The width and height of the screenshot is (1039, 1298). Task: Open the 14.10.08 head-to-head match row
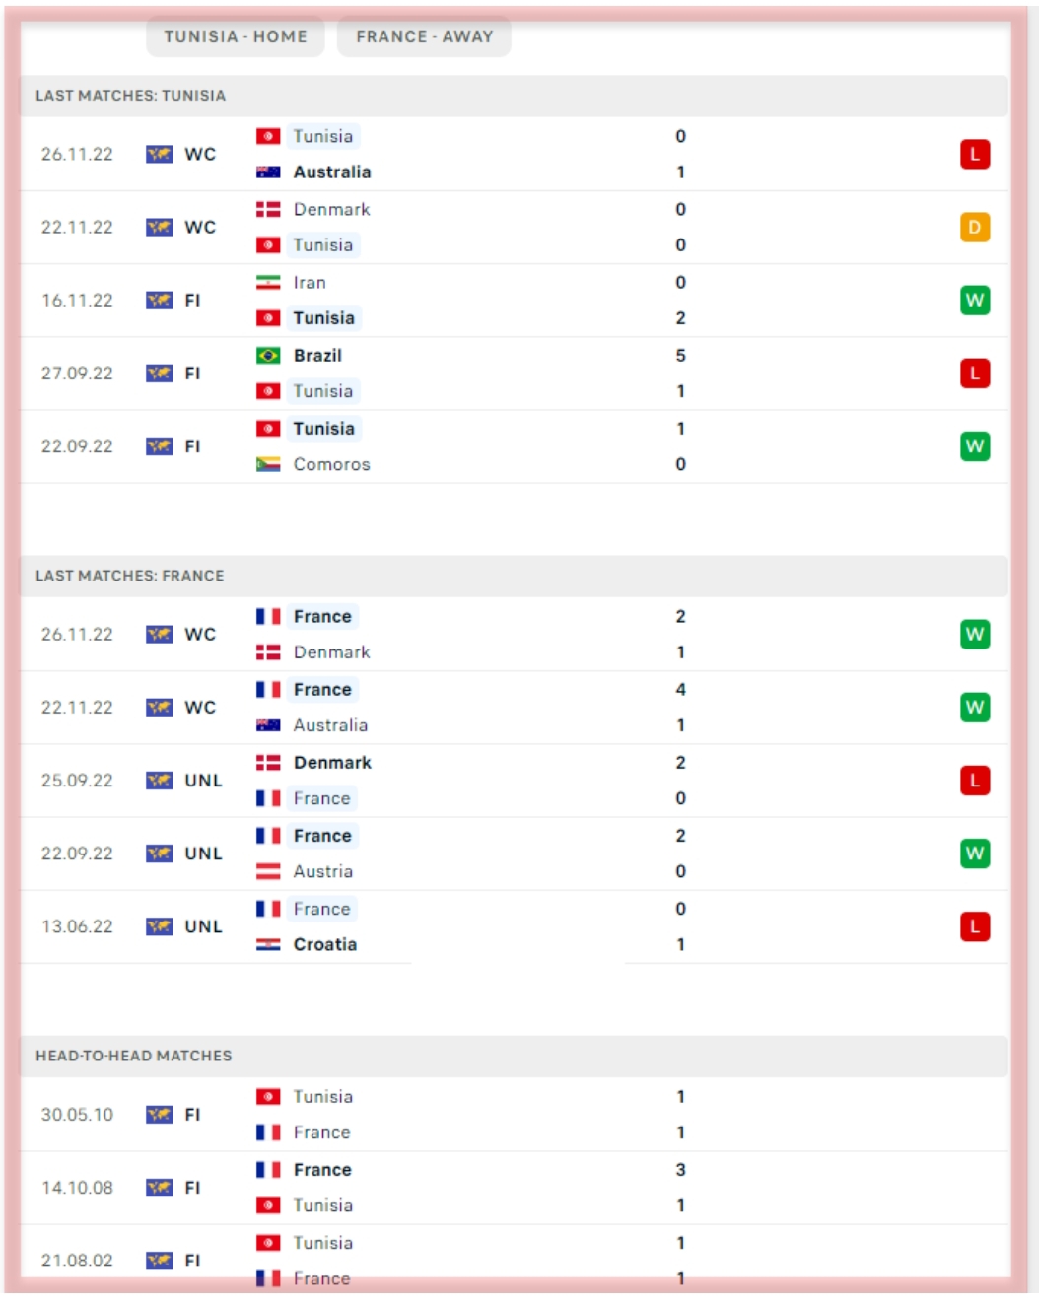513,1188
